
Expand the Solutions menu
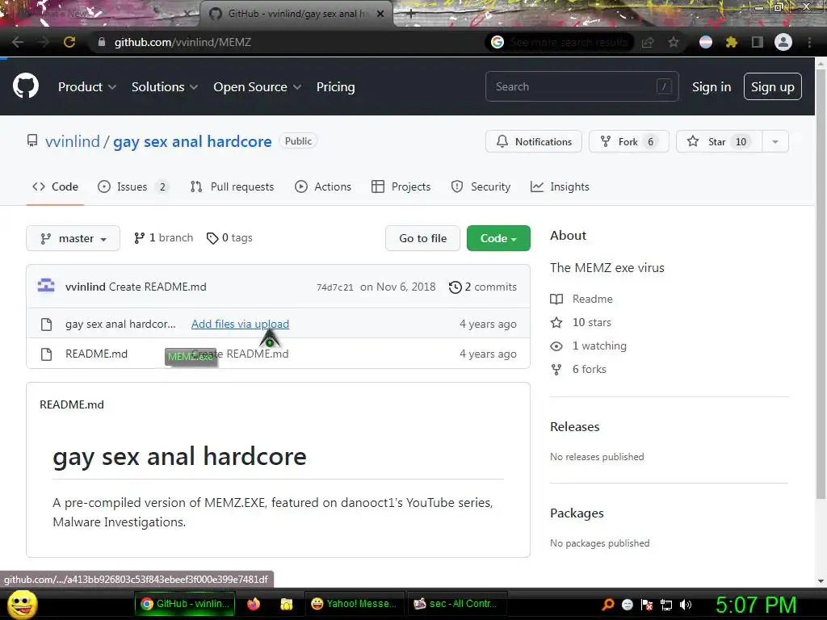pos(165,86)
